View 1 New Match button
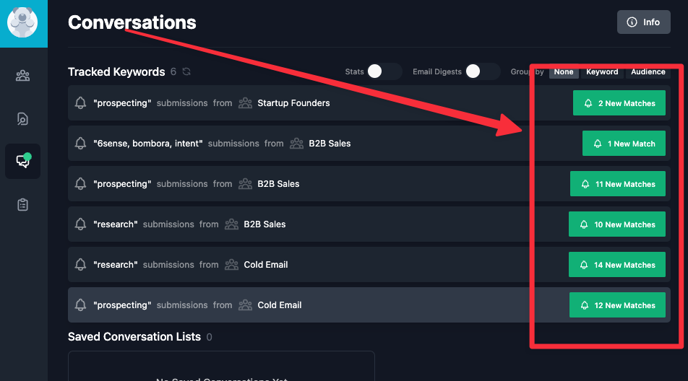688x381 pixels. [624, 143]
